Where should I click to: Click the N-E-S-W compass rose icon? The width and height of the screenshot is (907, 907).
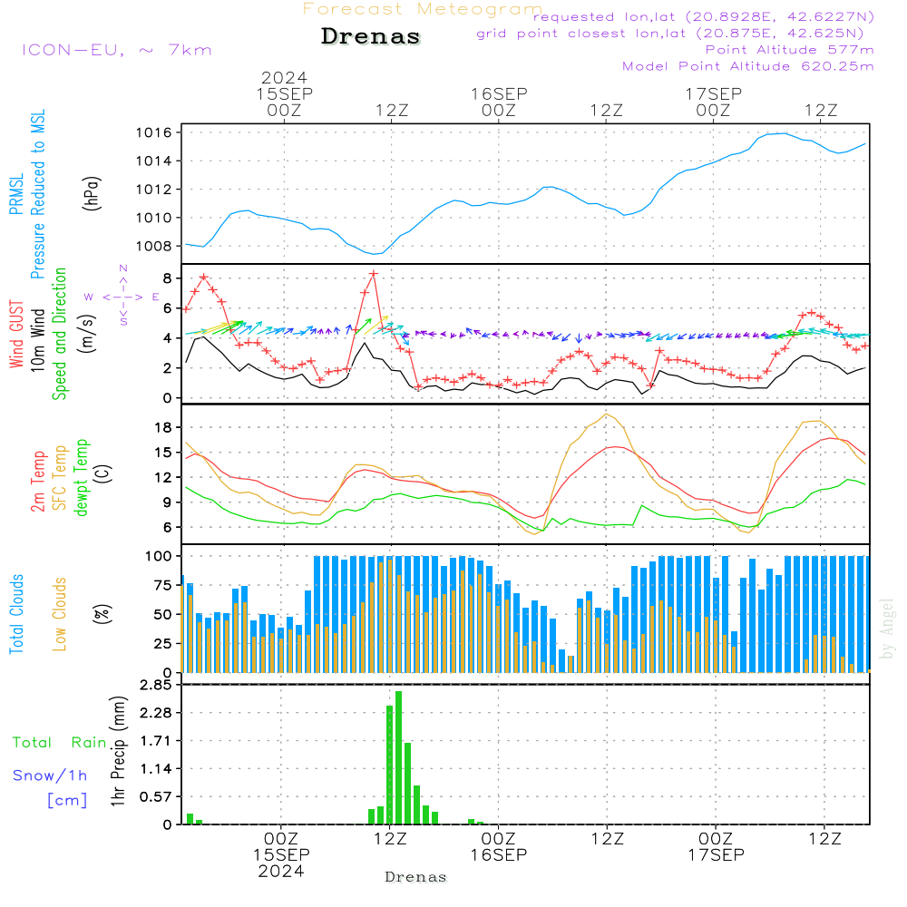click(123, 297)
